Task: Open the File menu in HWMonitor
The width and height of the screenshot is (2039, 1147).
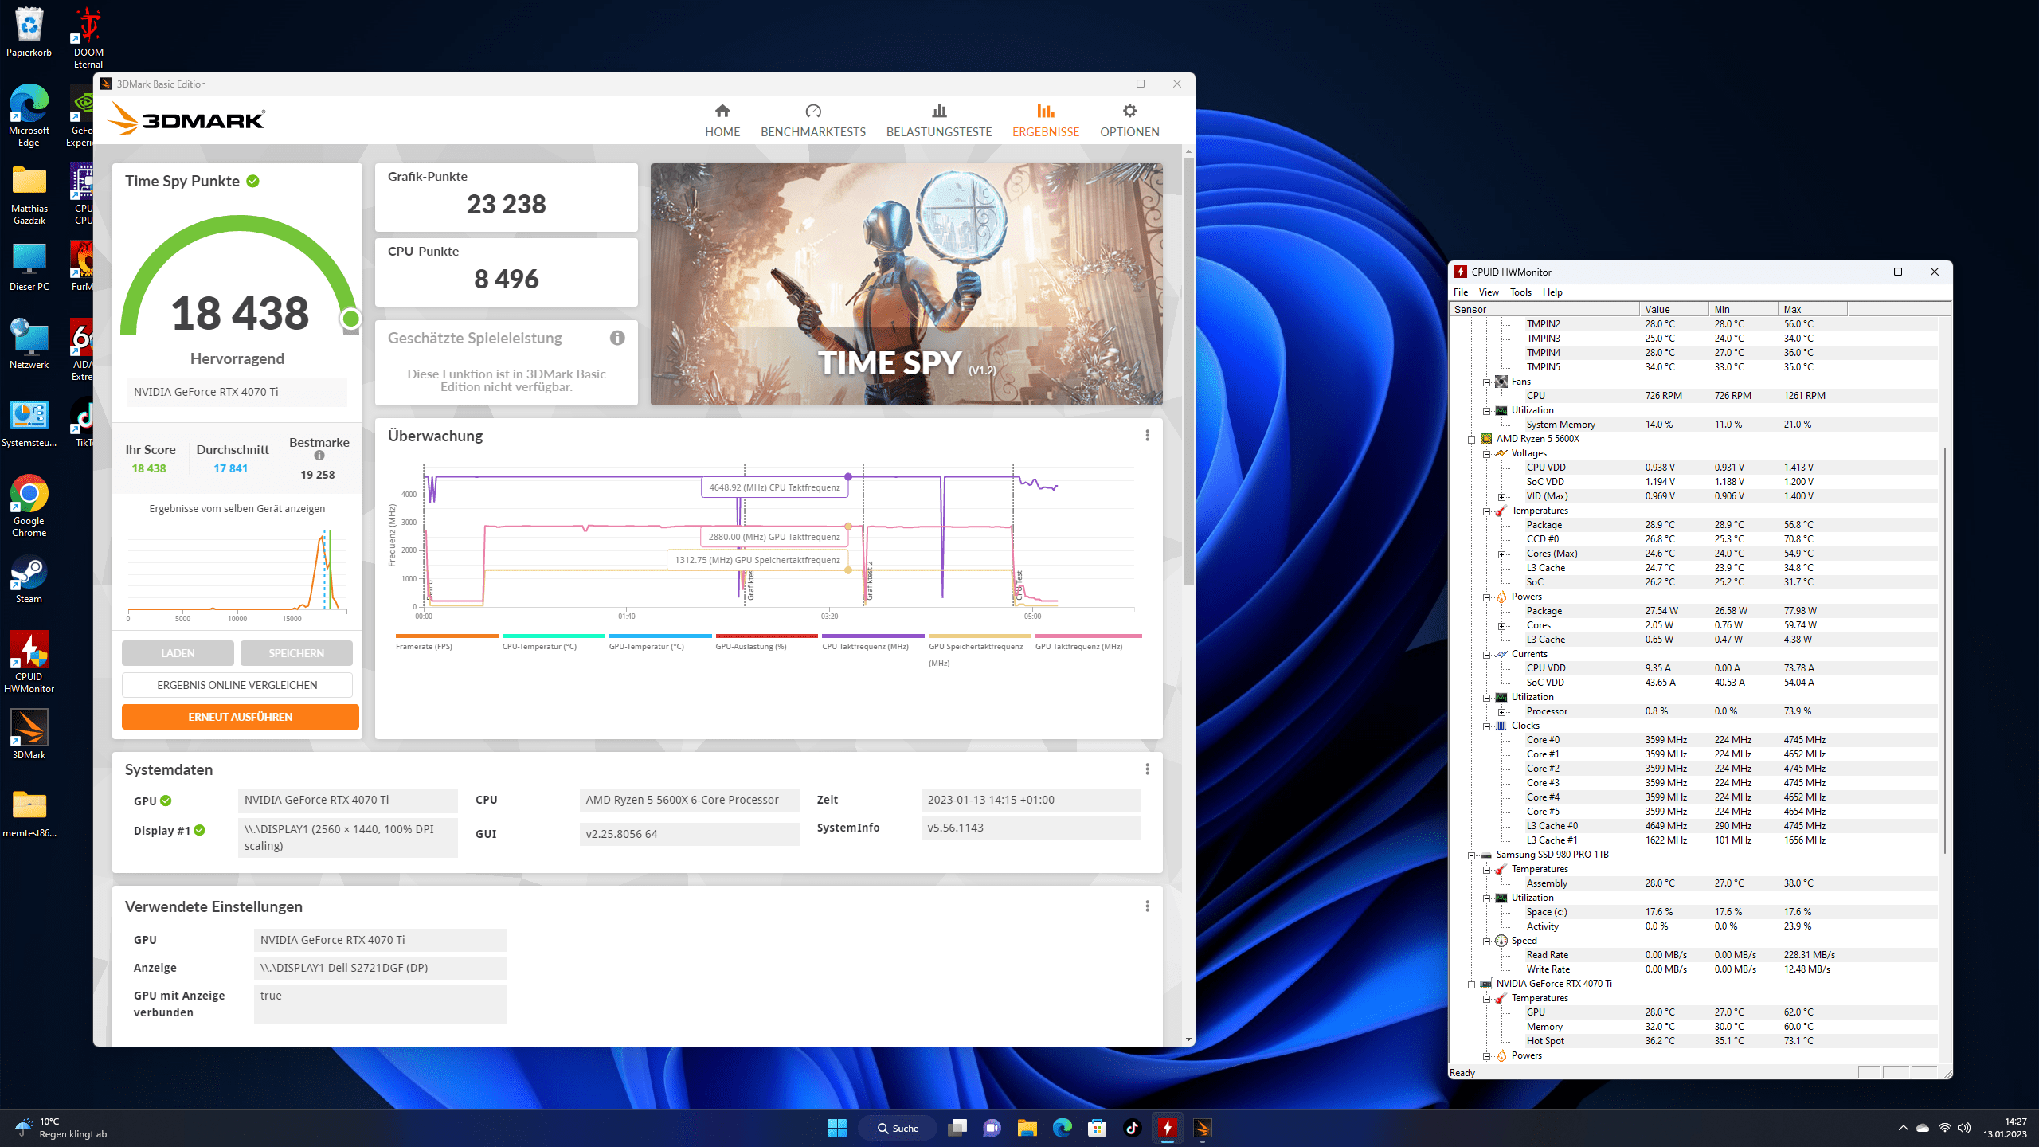Action: pos(1460,292)
